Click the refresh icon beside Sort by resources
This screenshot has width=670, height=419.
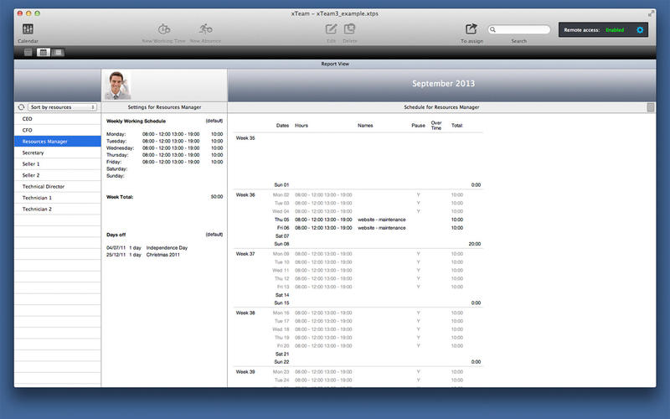point(21,107)
